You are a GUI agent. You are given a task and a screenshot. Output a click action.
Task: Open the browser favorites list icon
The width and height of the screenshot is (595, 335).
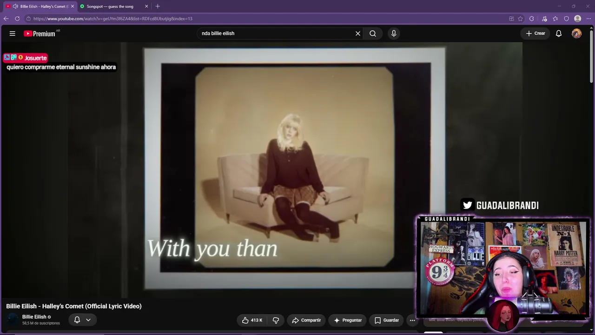(555, 19)
